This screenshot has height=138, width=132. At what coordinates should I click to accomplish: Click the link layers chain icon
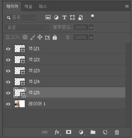(45, 132)
